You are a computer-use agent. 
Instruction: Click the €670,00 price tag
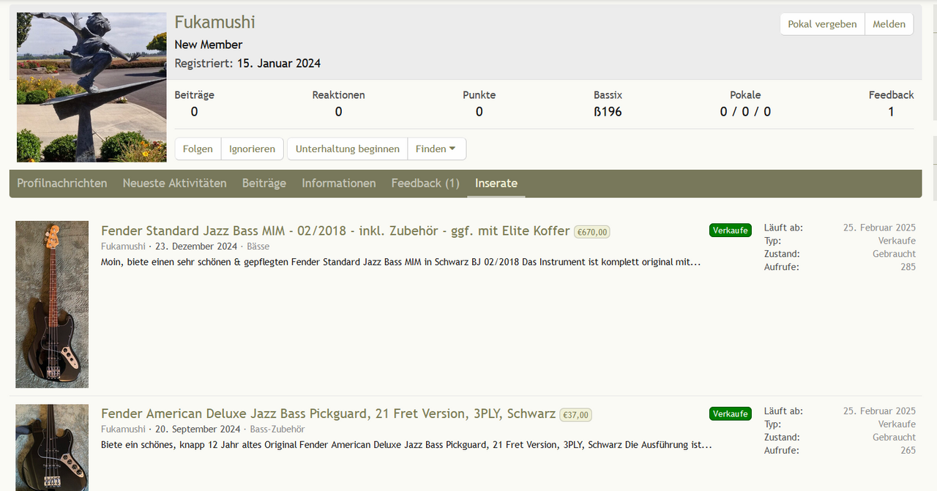click(592, 232)
